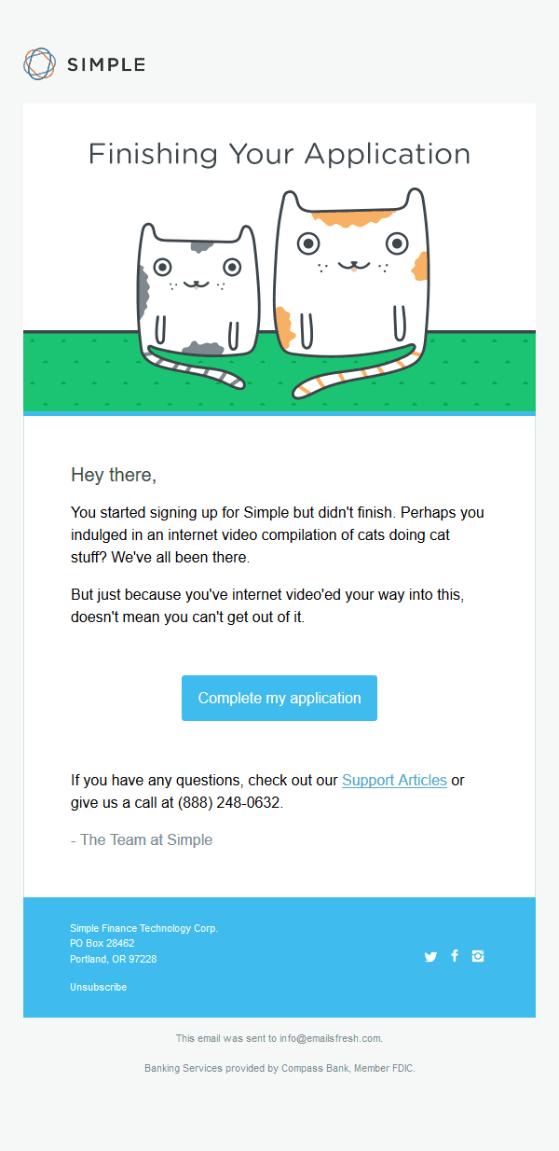Click the orange spotted cat illustration
The image size is (559, 1151).
[351, 289]
